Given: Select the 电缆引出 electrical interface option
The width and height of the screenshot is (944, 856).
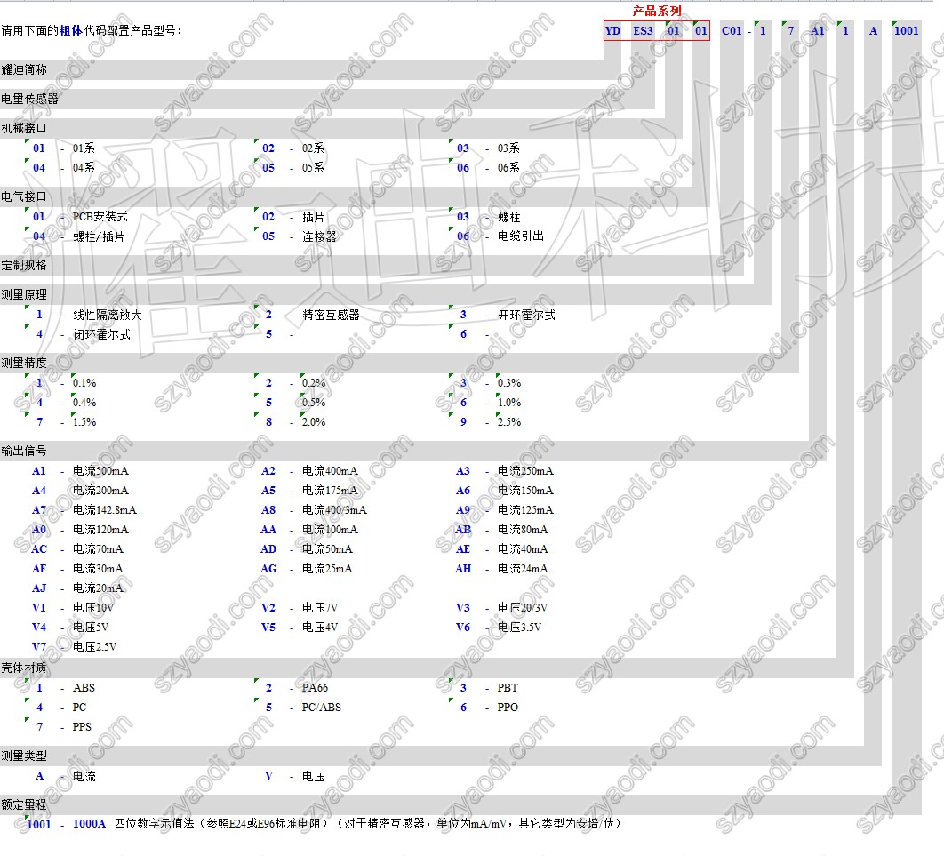Looking at the screenshot, I should pos(520,236).
